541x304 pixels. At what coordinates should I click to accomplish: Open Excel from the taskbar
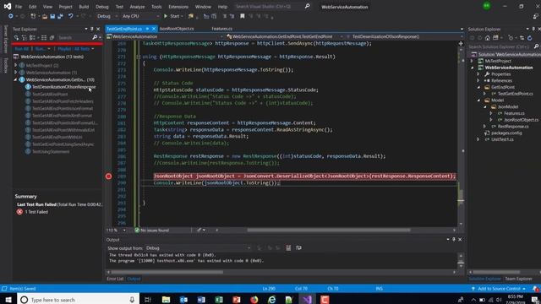pyautogui.click(x=219, y=300)
